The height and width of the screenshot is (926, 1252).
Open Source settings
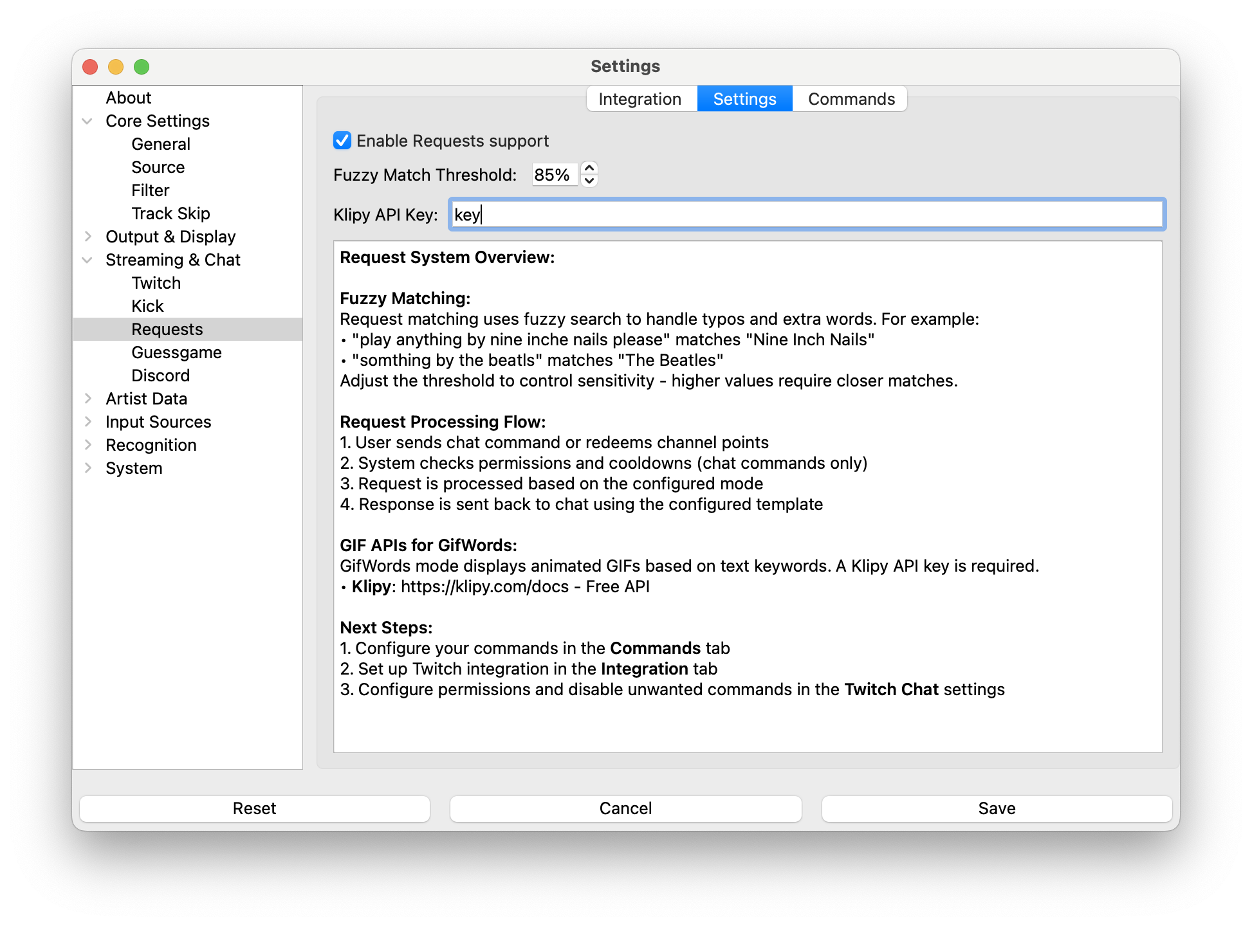coord(158,167)
